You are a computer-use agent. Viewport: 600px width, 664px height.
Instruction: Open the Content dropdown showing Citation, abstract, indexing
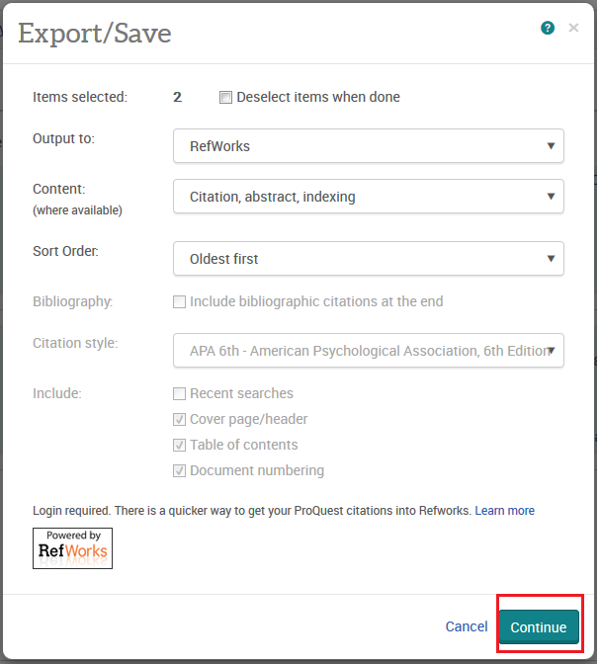click(x=369, y=197)
